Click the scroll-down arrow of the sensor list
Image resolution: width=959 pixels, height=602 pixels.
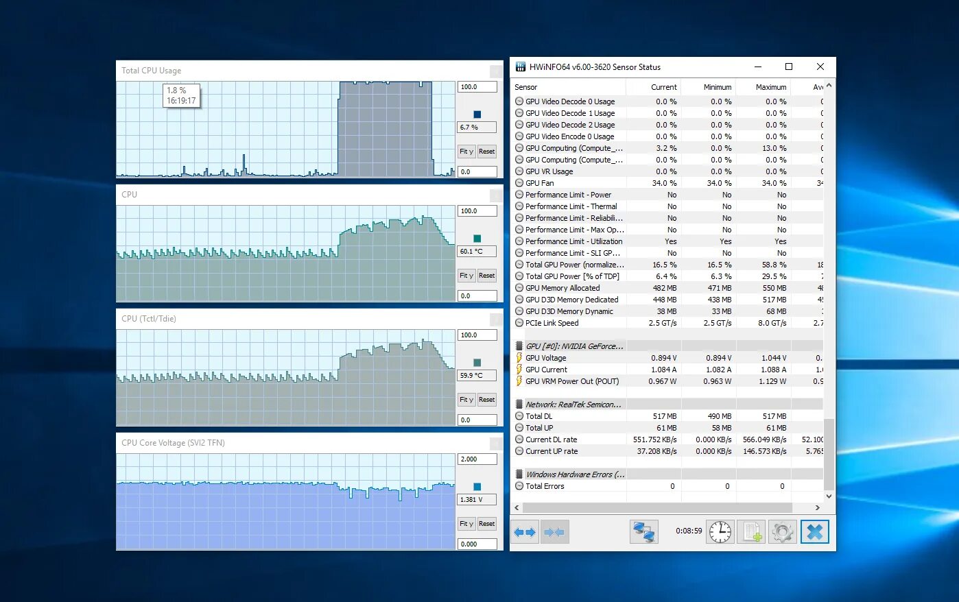pyautogui.click(x=829, y=496)
